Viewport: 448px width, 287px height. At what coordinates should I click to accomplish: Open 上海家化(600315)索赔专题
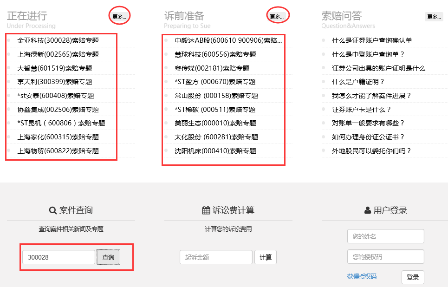pos(58,137)
